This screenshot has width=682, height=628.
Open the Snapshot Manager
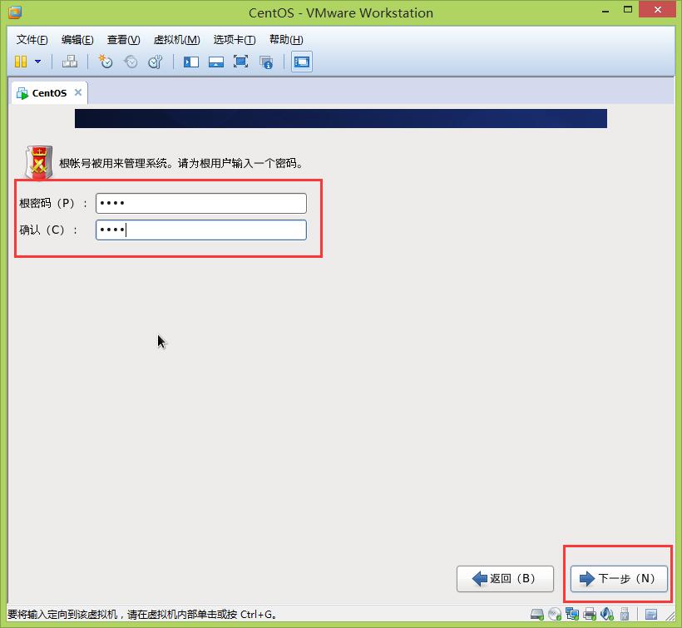tap(156, 61)
